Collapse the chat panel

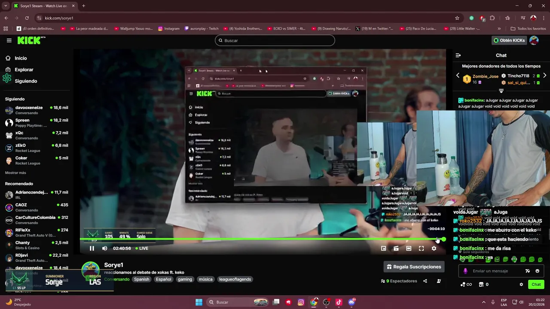pos(458,55)
